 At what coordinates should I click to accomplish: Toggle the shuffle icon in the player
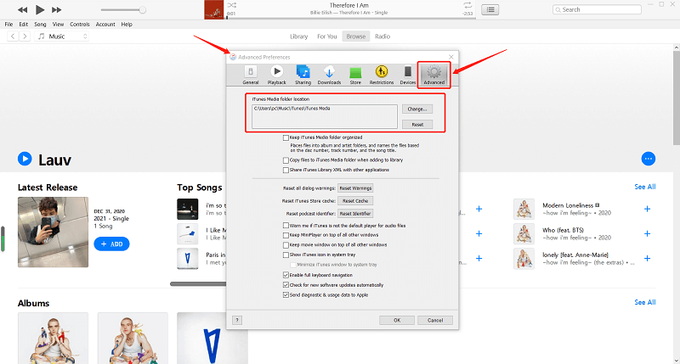tap(232, 5)
